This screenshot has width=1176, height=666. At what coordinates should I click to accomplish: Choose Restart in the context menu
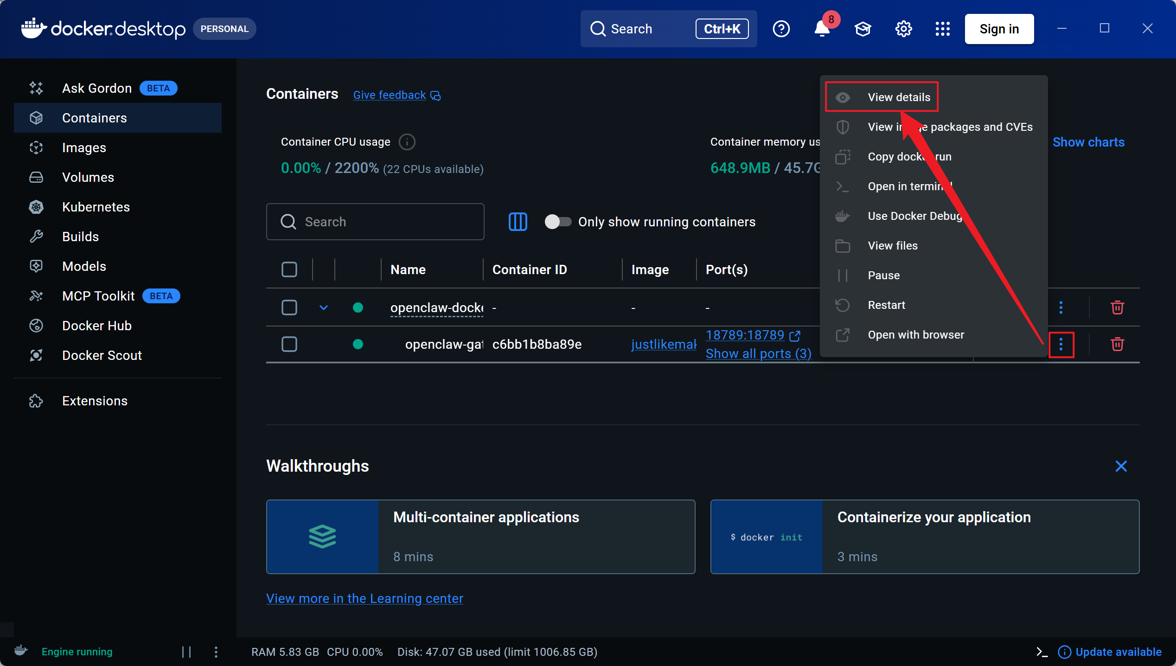pyautogui.click(x=886, y=305)
